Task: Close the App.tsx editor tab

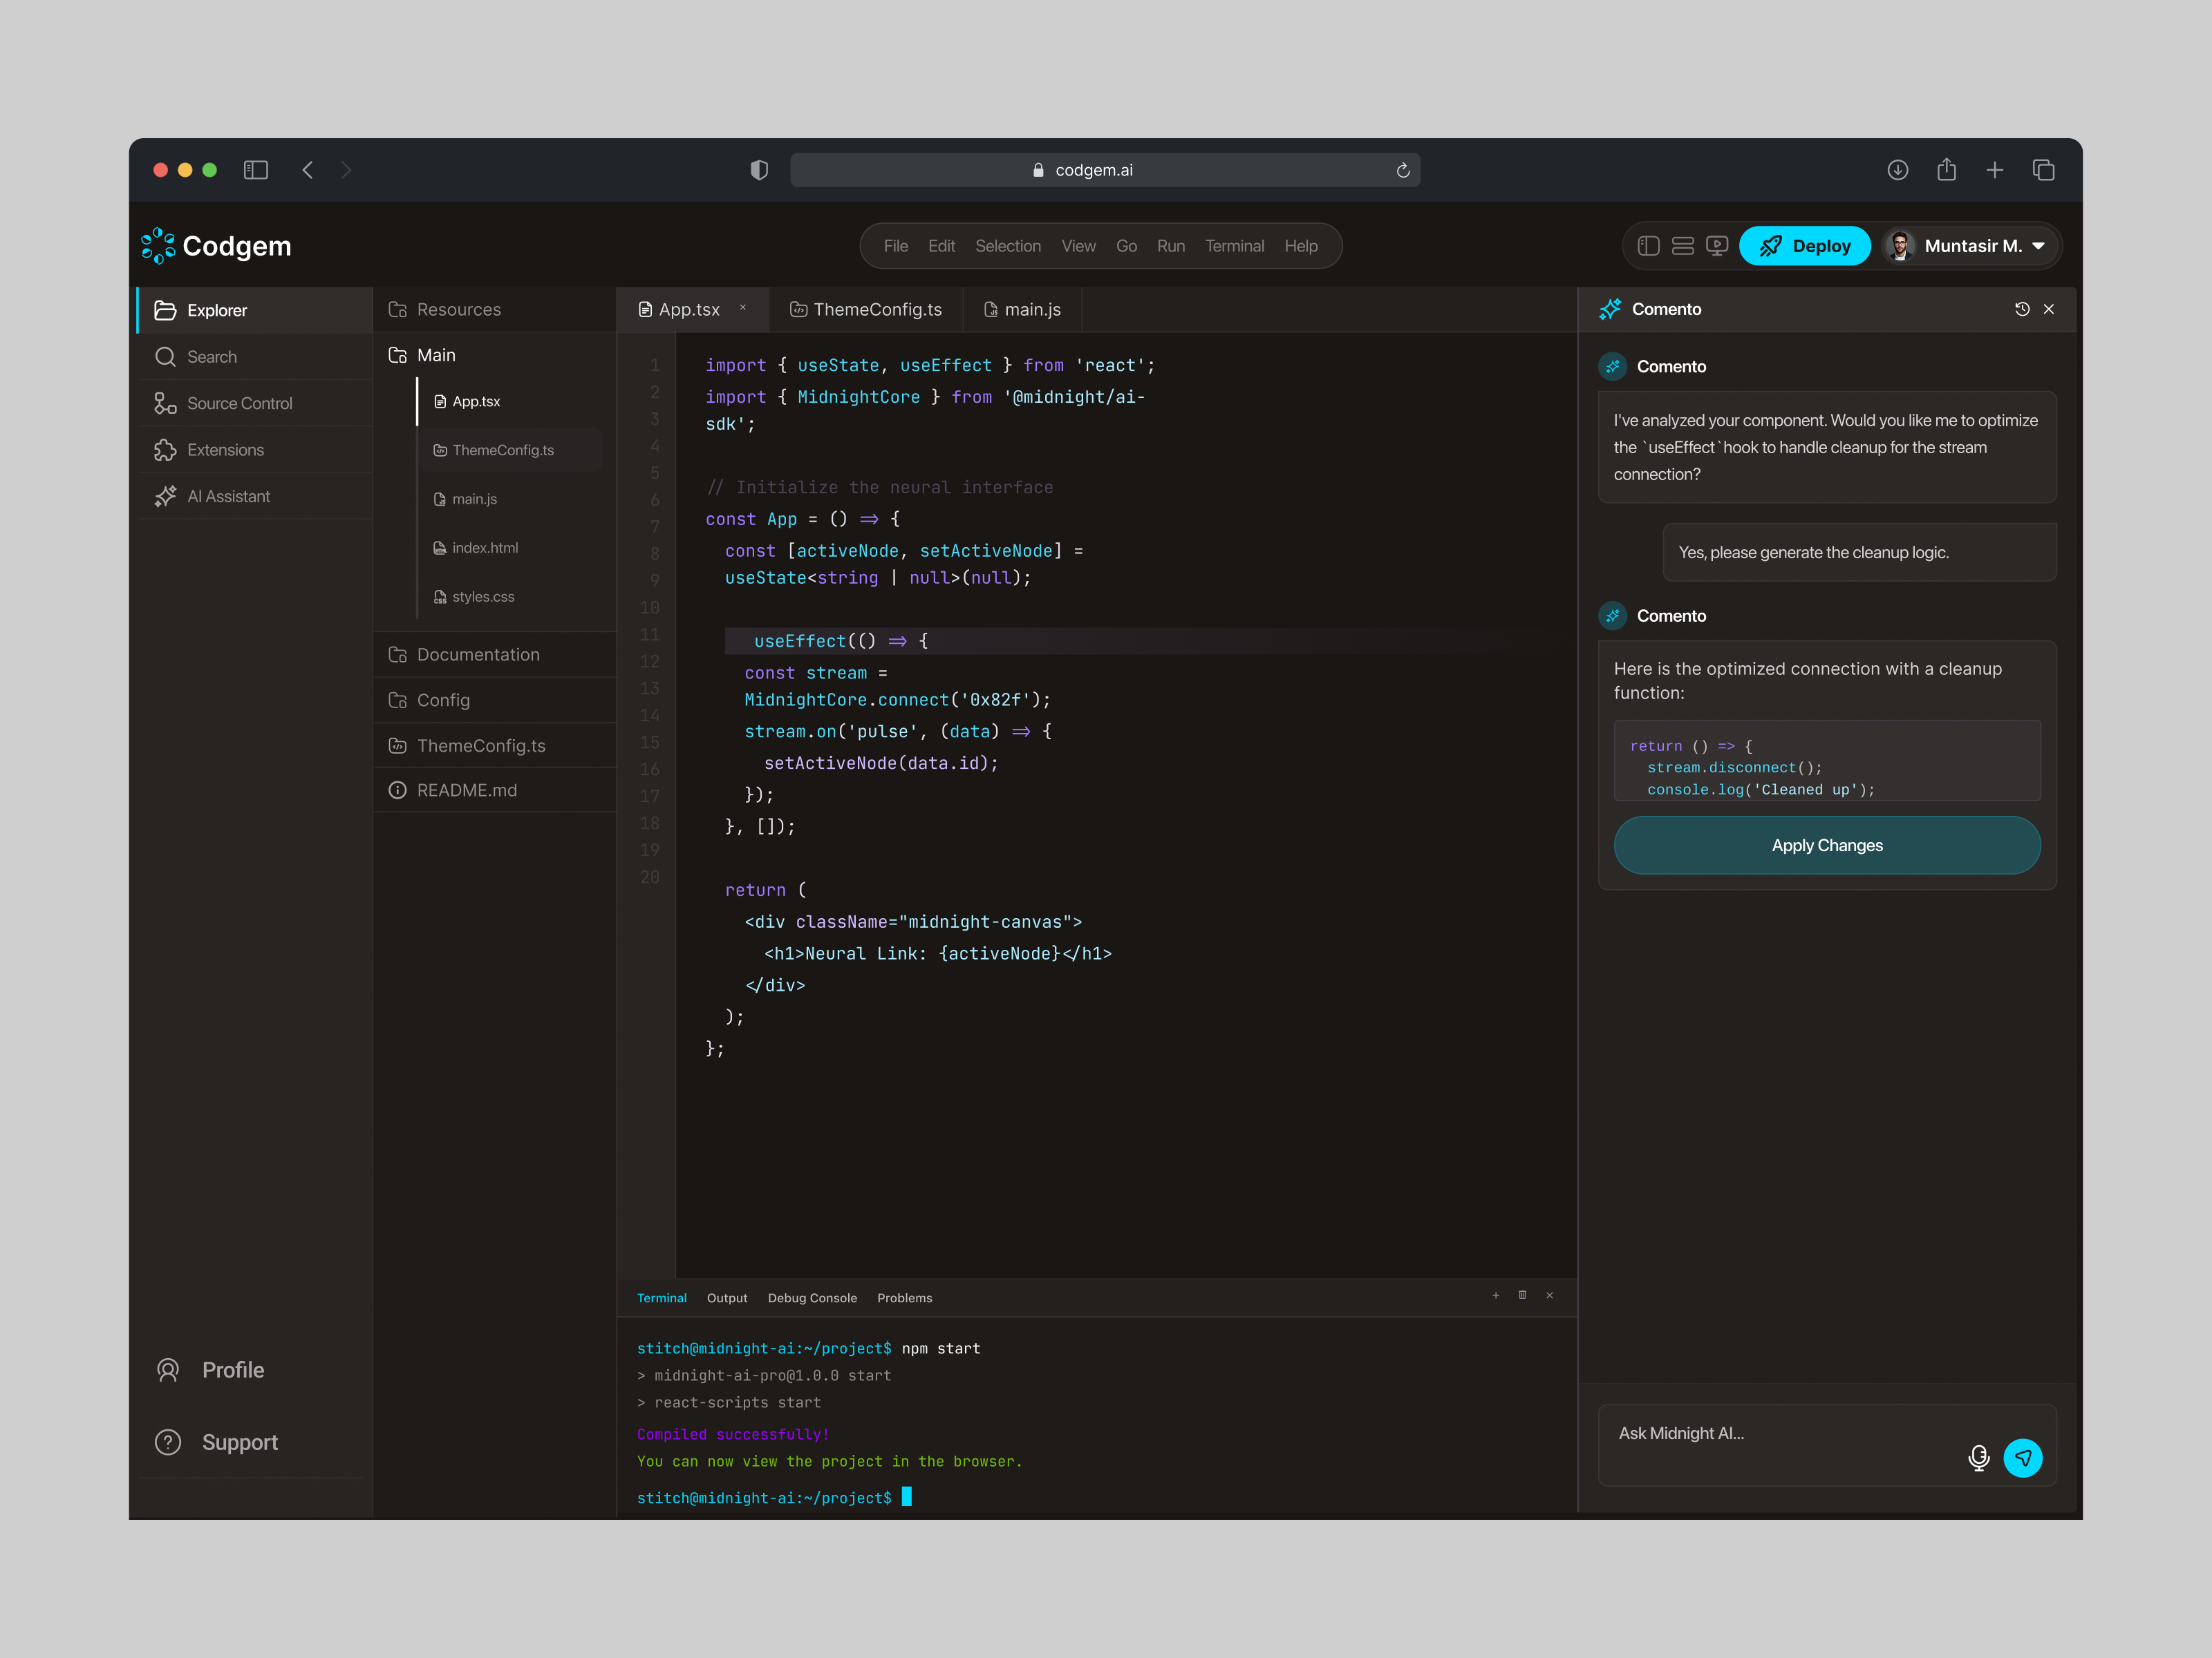Action: coord(743,308)
